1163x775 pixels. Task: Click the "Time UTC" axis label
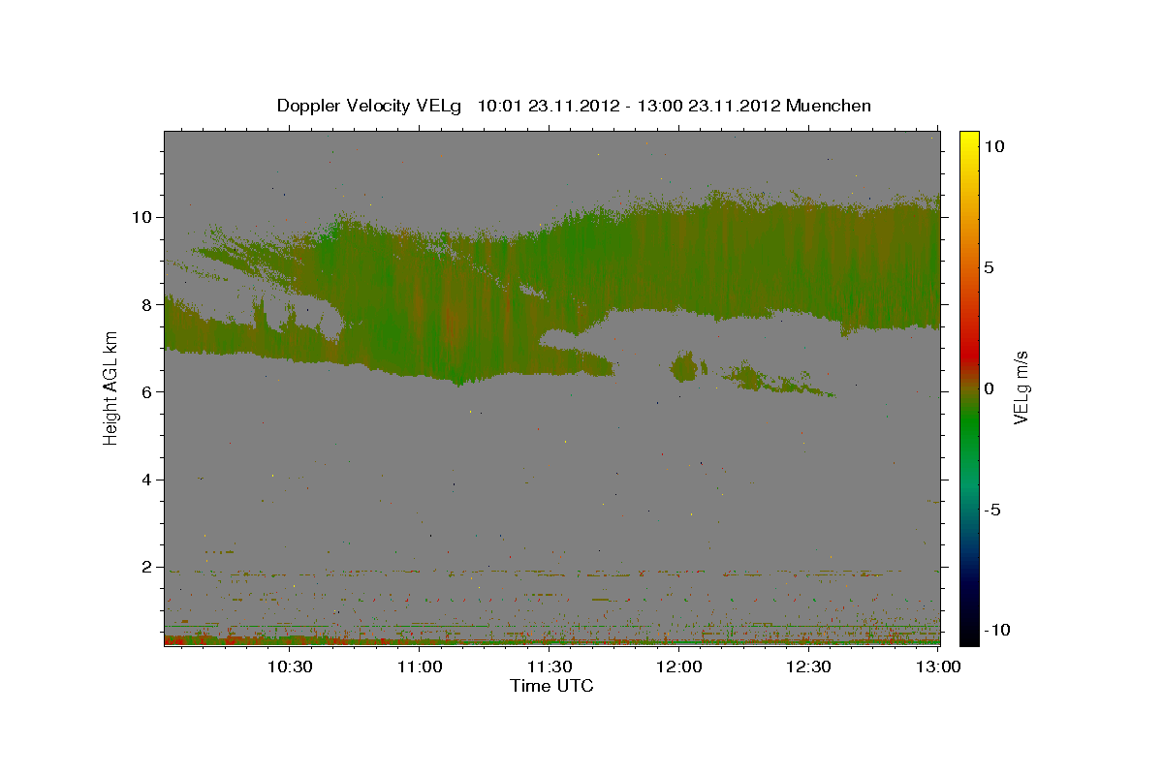551,686
